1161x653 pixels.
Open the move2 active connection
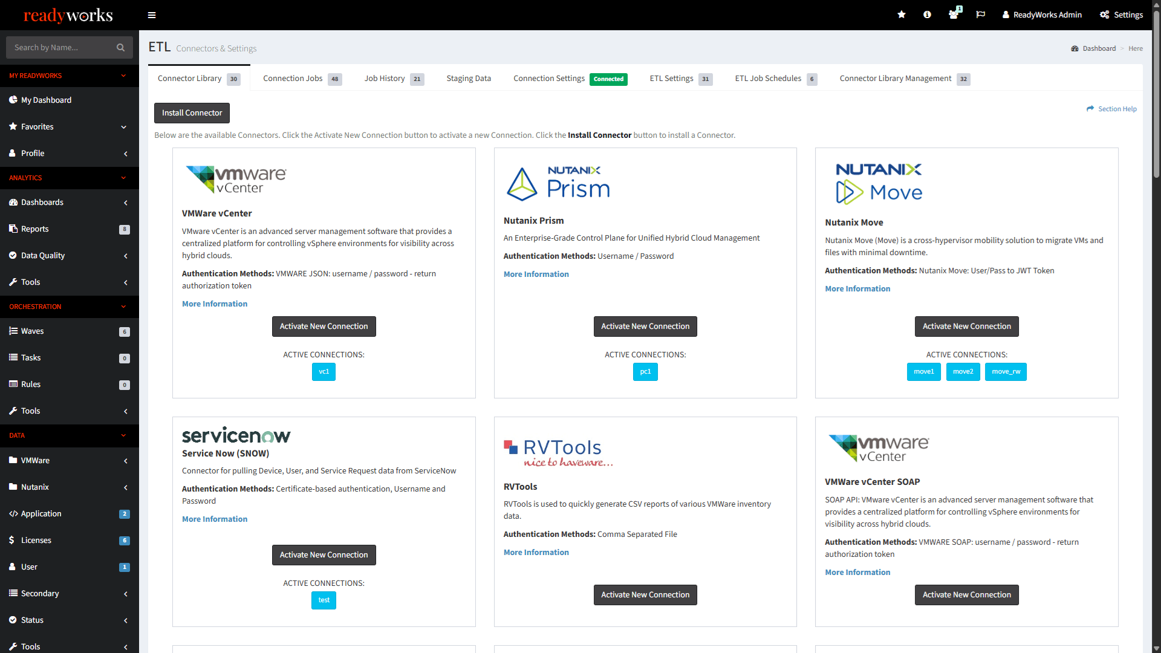point(963,372)
